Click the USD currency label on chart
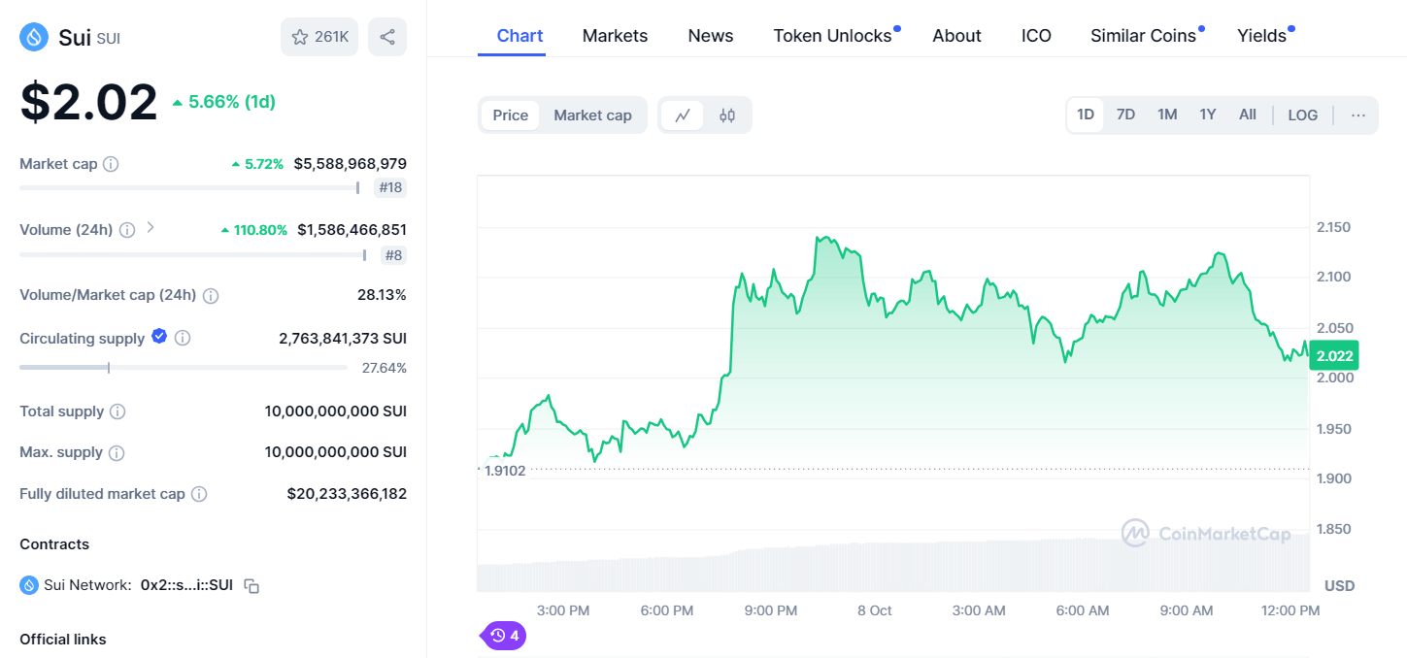The image size is (1407, 658). (1339, 586)
